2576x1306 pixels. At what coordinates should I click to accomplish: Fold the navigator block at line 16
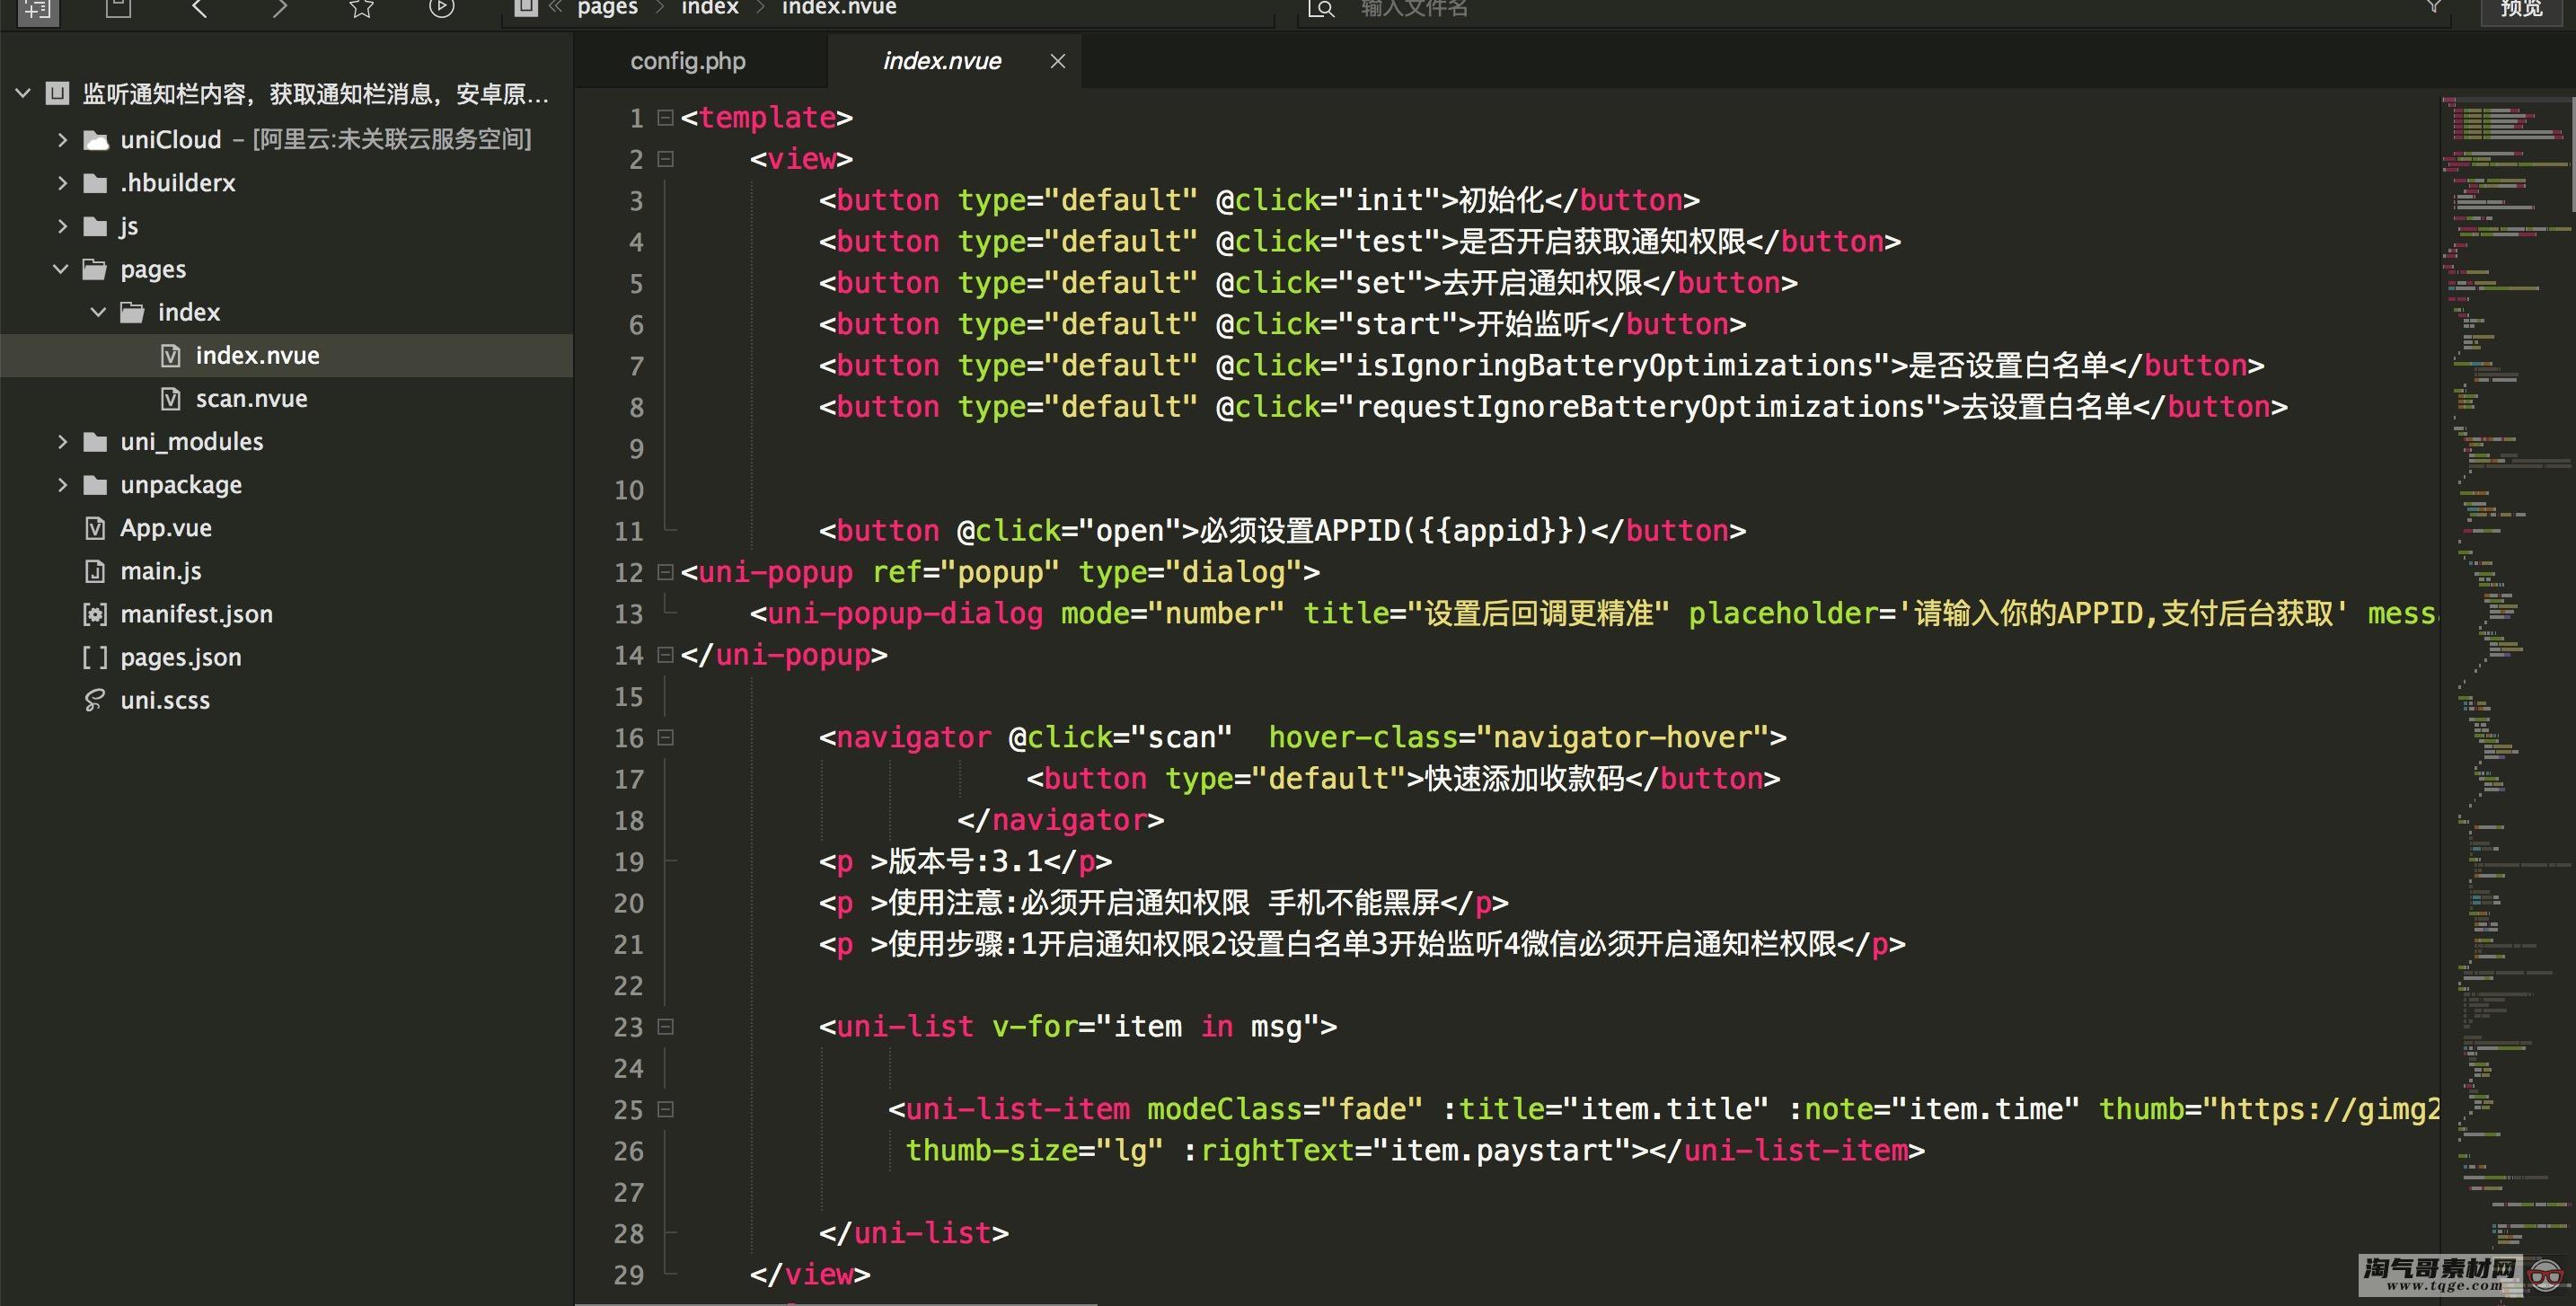click(x=666, y=738)
